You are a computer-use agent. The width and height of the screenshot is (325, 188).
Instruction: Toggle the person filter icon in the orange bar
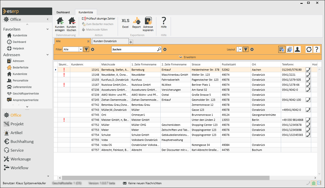pos(297,49)
